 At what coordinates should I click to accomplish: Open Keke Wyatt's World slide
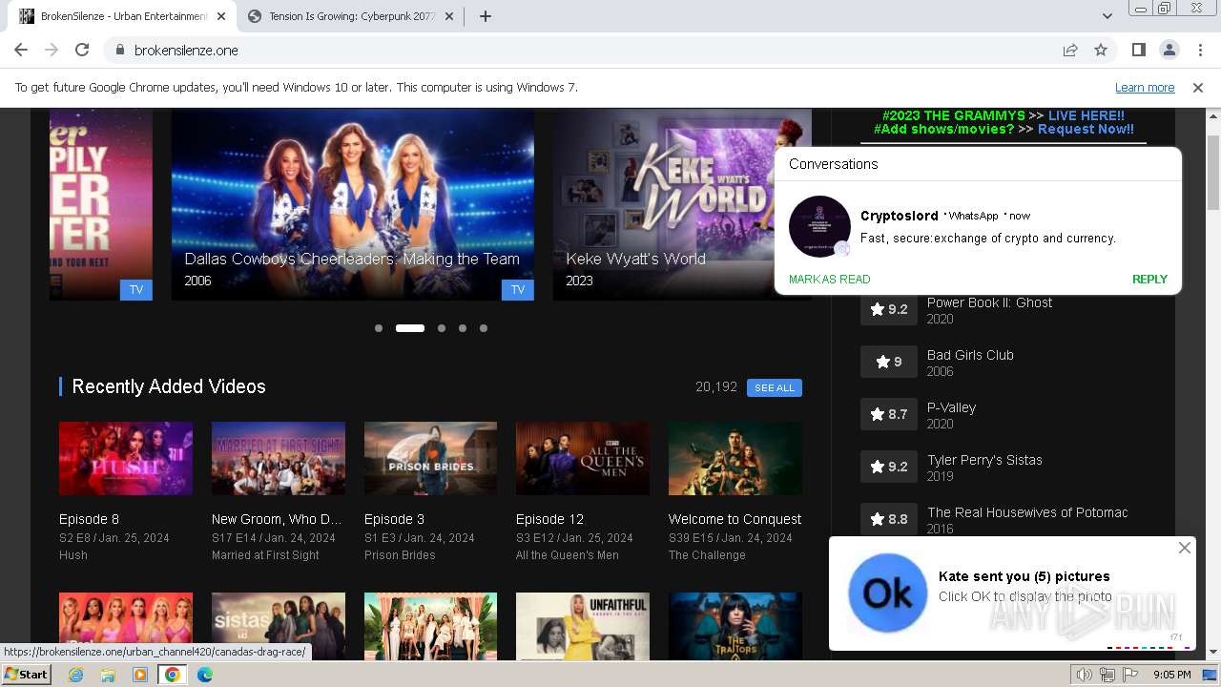[682, 204]
